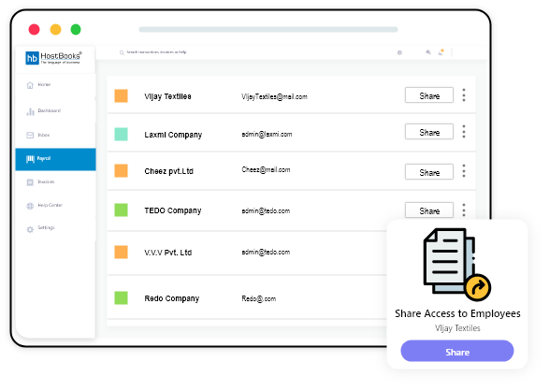The height and width of the screenshot is (391, 549).
Task: Open Dashboard chart icon in sidebar
Action: tap(30, 111)
